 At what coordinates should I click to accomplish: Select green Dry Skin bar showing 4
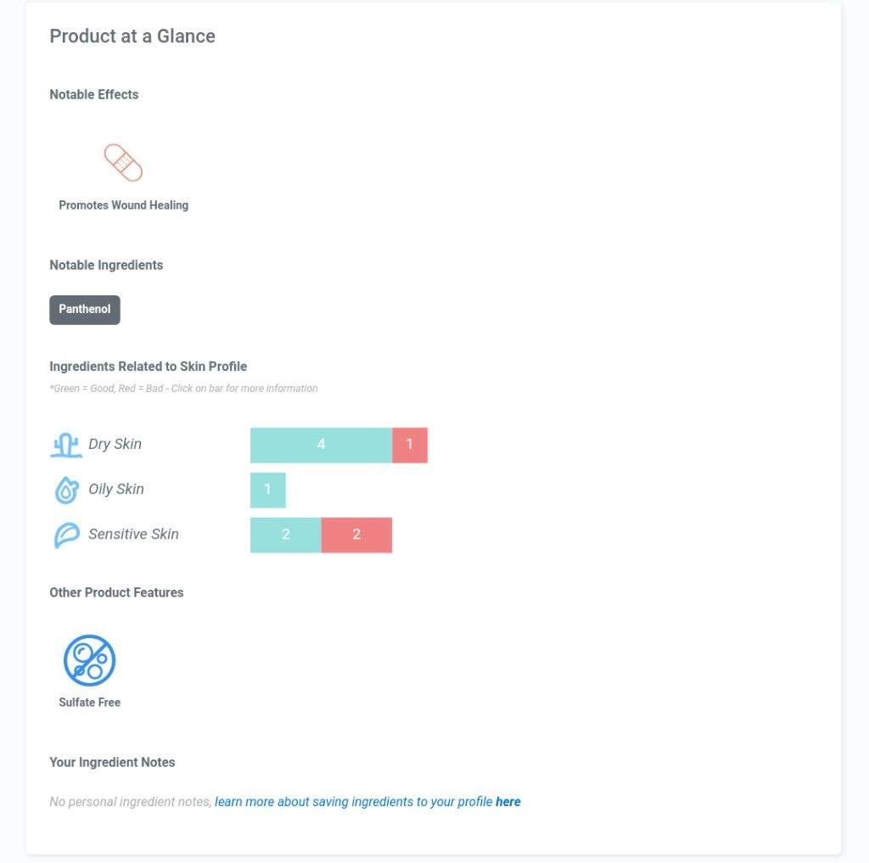pos(321,446)
